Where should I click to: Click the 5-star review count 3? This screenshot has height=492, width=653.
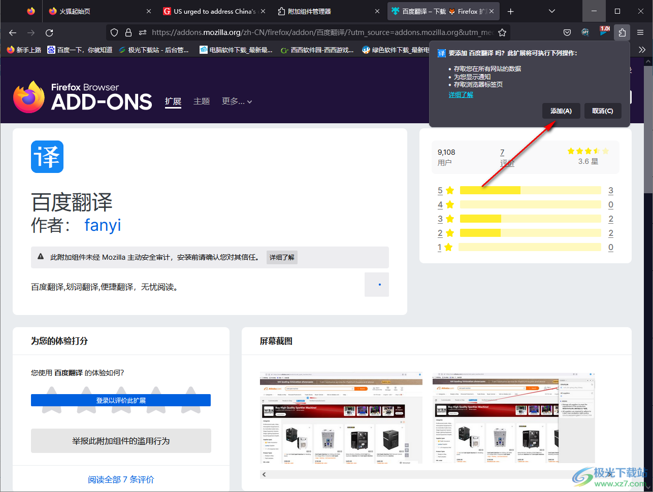click(611, 191)
